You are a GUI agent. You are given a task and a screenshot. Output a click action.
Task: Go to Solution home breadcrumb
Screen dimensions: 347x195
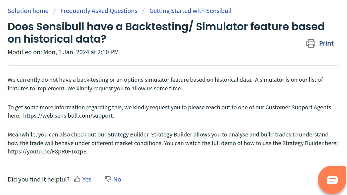[28, 11]
